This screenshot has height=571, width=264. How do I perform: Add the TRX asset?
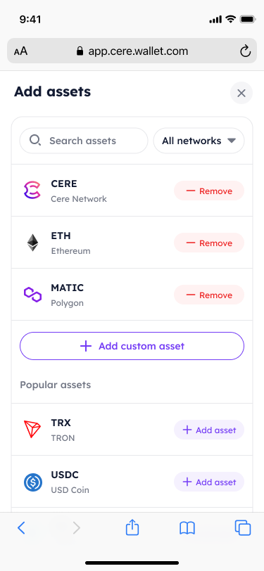tap(209, 430)
